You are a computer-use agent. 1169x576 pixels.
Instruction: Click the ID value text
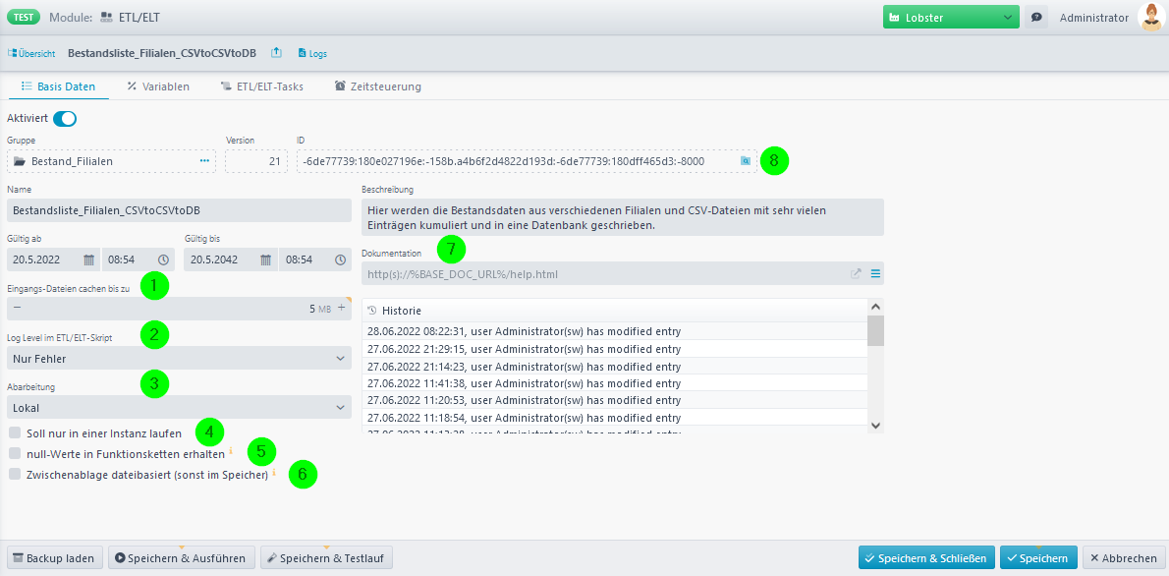pos(503,160)
